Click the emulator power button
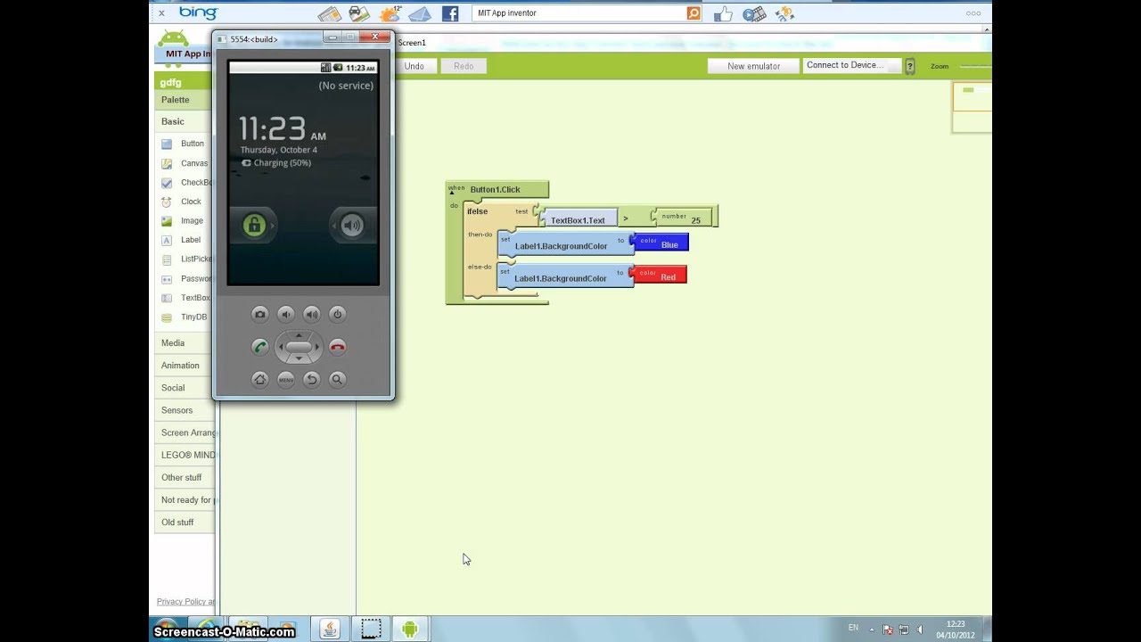Viewport: 1141px width, 642px height. (x=337, y=314)
